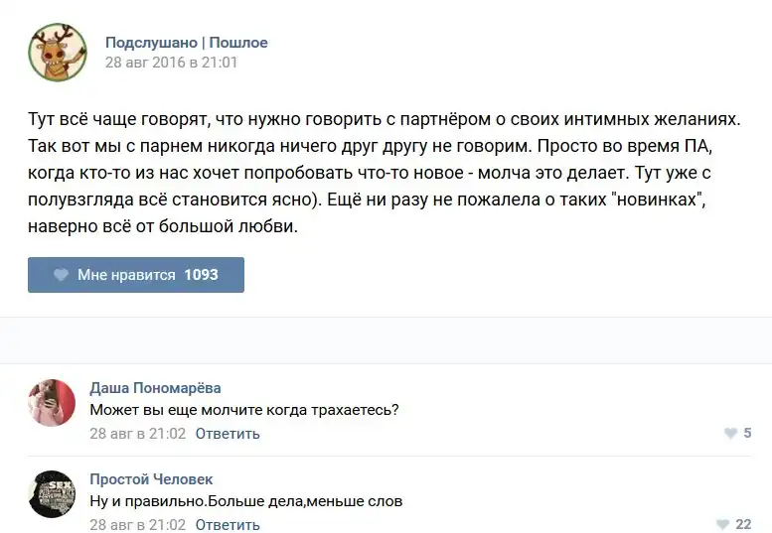Viewport: 772px width, 533px height.
Task: Reply to Простой Человек's comment
Action: 228,524
